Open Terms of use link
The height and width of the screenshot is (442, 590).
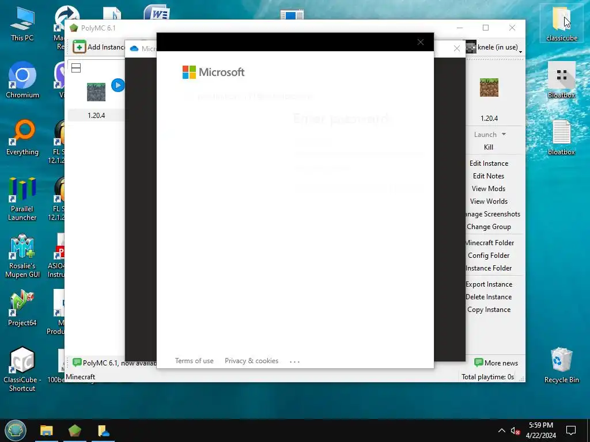coord(194,361)
